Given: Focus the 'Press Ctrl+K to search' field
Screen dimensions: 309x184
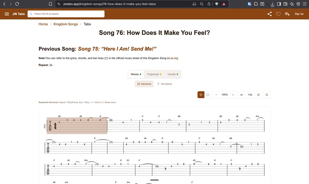Looking at the screenshot, I should [66, 14].
